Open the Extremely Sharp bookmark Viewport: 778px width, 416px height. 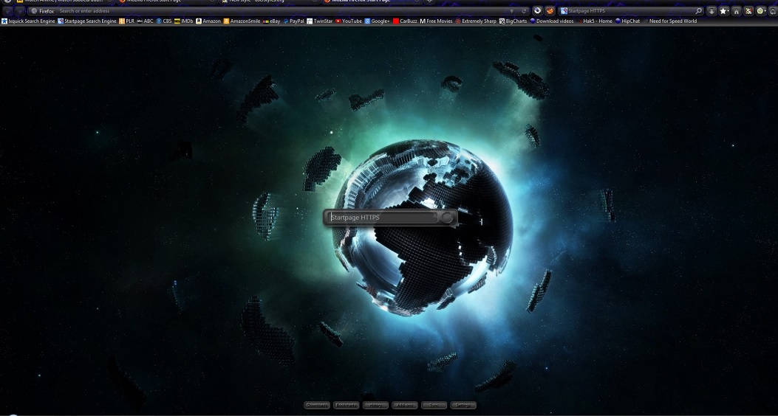[x=476, y=21]
